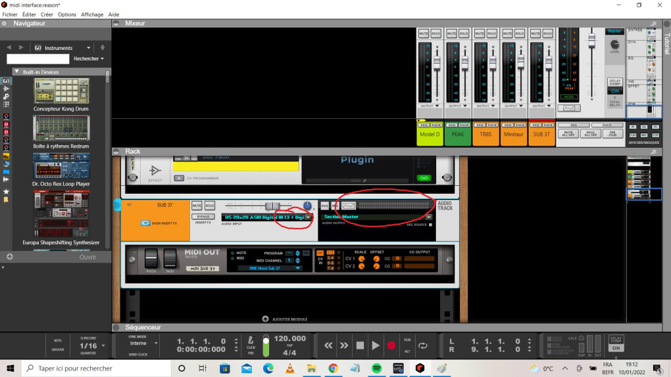671x377 pixels.
Task: Open the Model D channel Output dropdown
Action: (430, 106)
